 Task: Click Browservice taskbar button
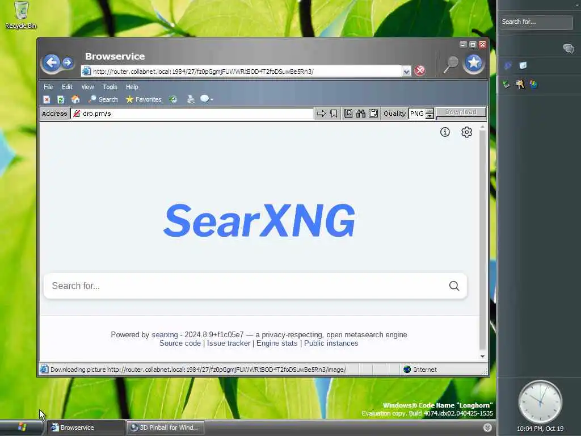86,427
